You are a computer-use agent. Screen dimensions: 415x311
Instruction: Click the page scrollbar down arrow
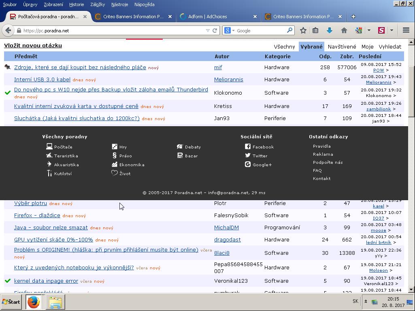[411, 289]
